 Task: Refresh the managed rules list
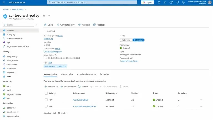[83, 87]
